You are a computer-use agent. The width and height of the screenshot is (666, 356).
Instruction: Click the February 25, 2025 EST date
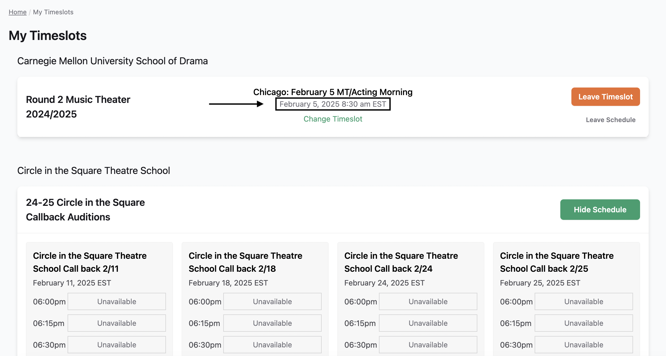point(540,283)
